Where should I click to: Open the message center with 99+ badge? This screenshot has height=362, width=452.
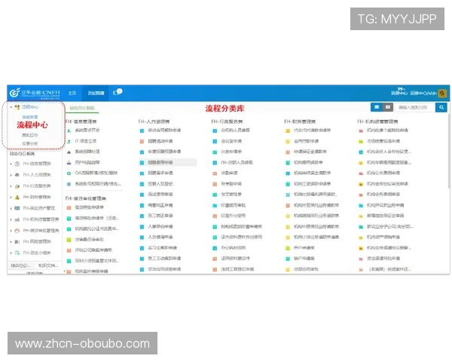[399, 91]
